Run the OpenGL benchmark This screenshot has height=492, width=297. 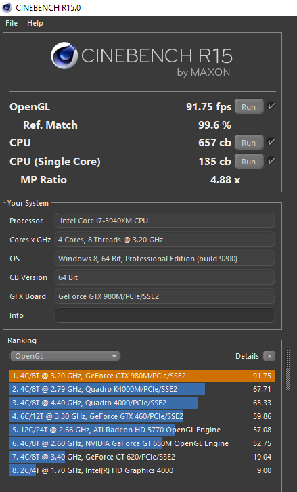(249, 107)
